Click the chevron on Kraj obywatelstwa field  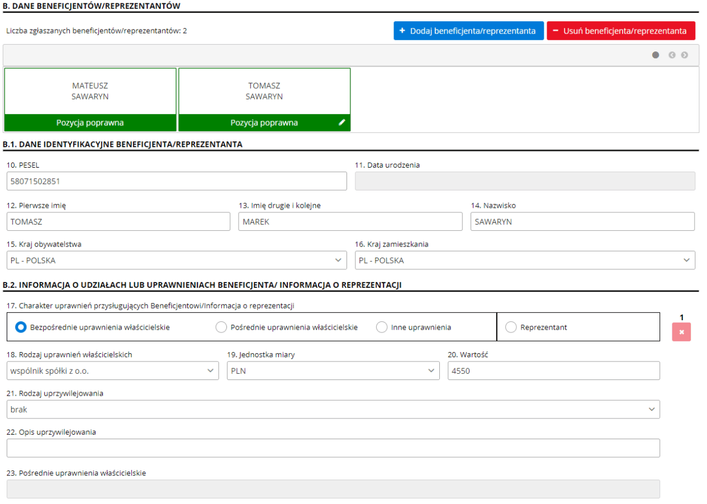(x=339, y=260)
